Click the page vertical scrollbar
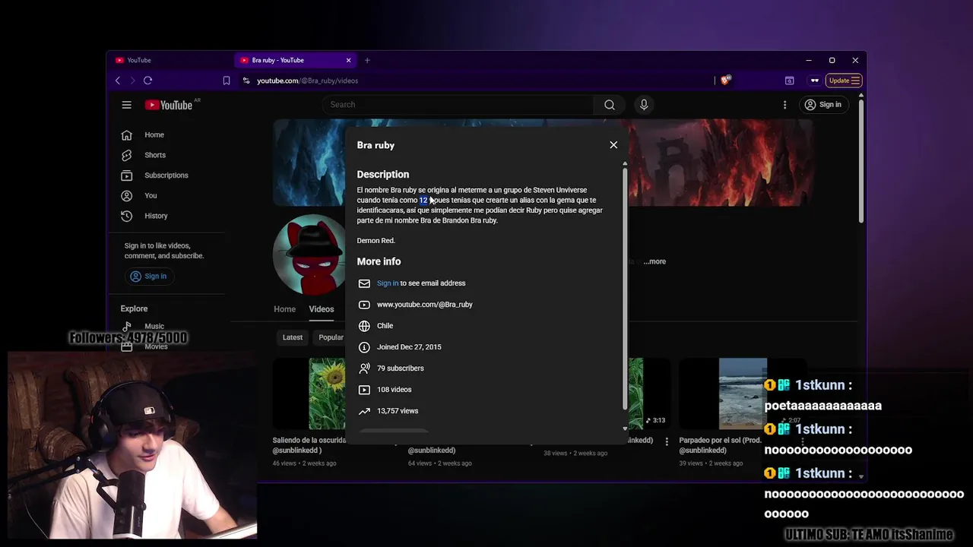 tap(860, 162)
